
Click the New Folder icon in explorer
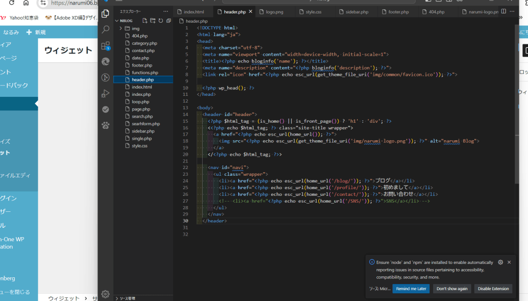[153, 21]
